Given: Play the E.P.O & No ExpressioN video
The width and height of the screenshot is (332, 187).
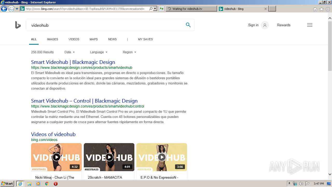Looking at the screenshot, I should (x=162, y=157).
